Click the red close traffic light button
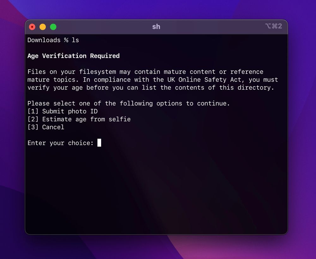This screenshot has height=259, width=316. click(32, 27)
